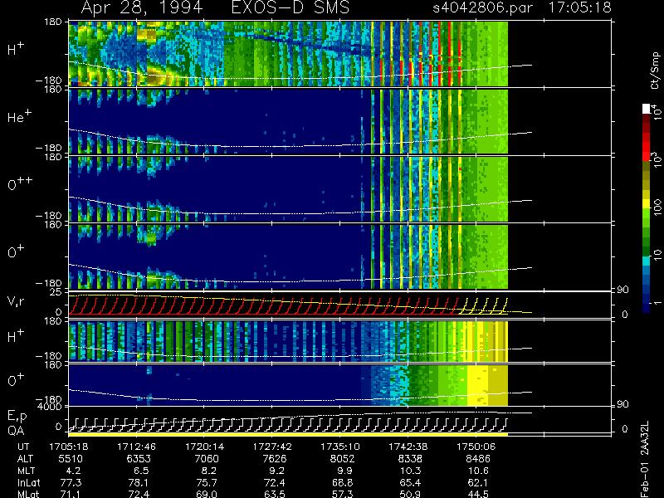Click altitude value '6353'
Viewport: 664px width, 498px height.
139,459
